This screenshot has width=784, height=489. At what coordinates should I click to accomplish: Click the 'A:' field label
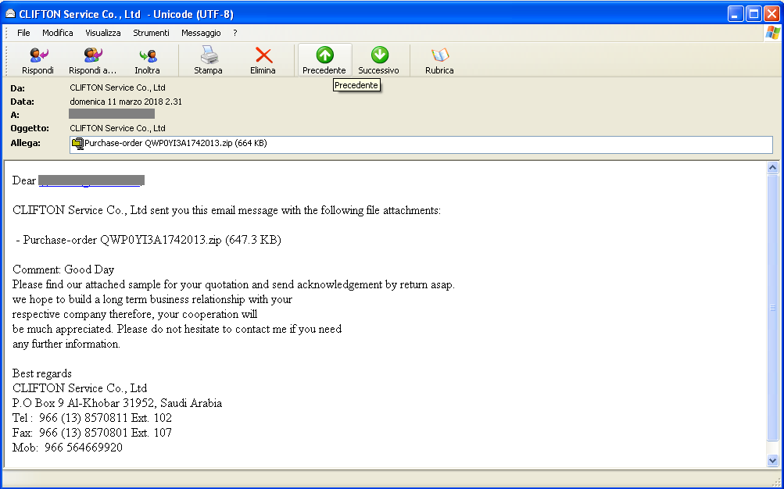pyautogui.click(x=15, y=115)
